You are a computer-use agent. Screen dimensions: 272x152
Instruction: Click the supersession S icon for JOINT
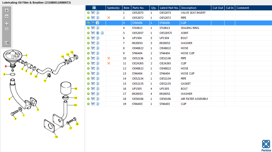(98, 33)
